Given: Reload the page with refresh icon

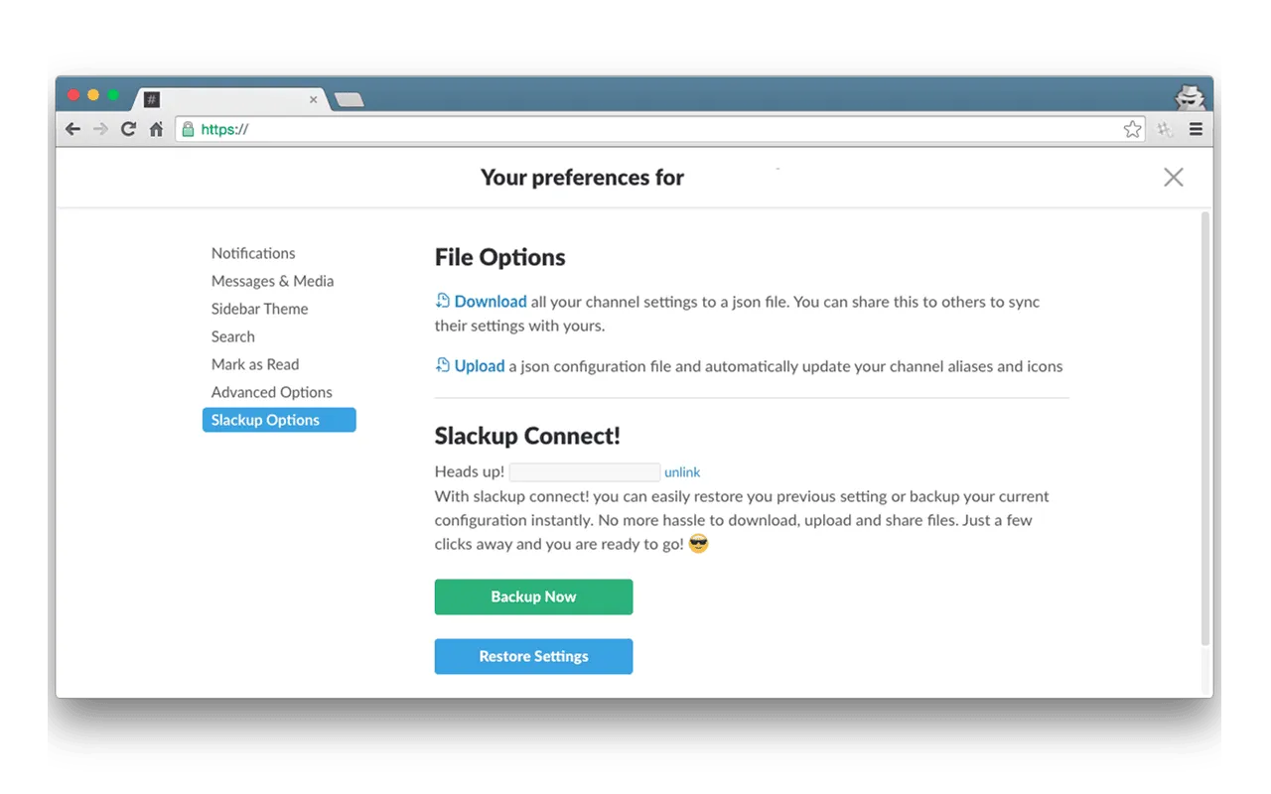Looking at the screenshot, I should coord(128,129).
